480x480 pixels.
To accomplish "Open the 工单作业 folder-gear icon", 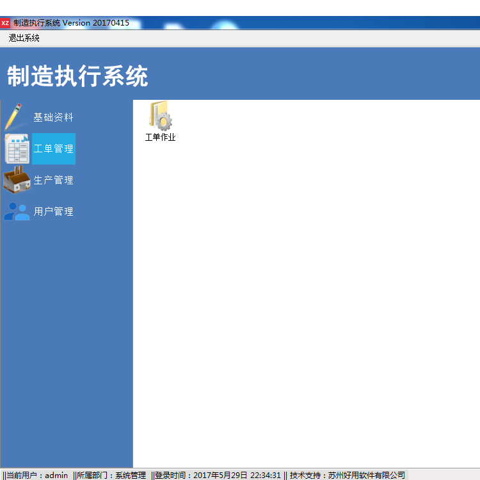I will [x=161, y=116].
